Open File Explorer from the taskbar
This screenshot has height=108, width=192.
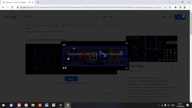pos(33,105)
